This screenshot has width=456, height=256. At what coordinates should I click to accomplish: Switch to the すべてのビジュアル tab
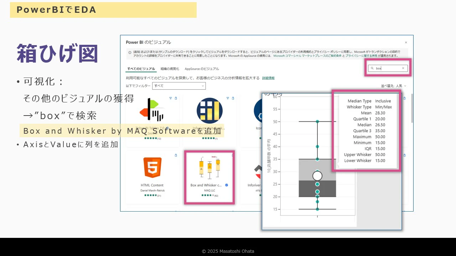tap(141, 69)
